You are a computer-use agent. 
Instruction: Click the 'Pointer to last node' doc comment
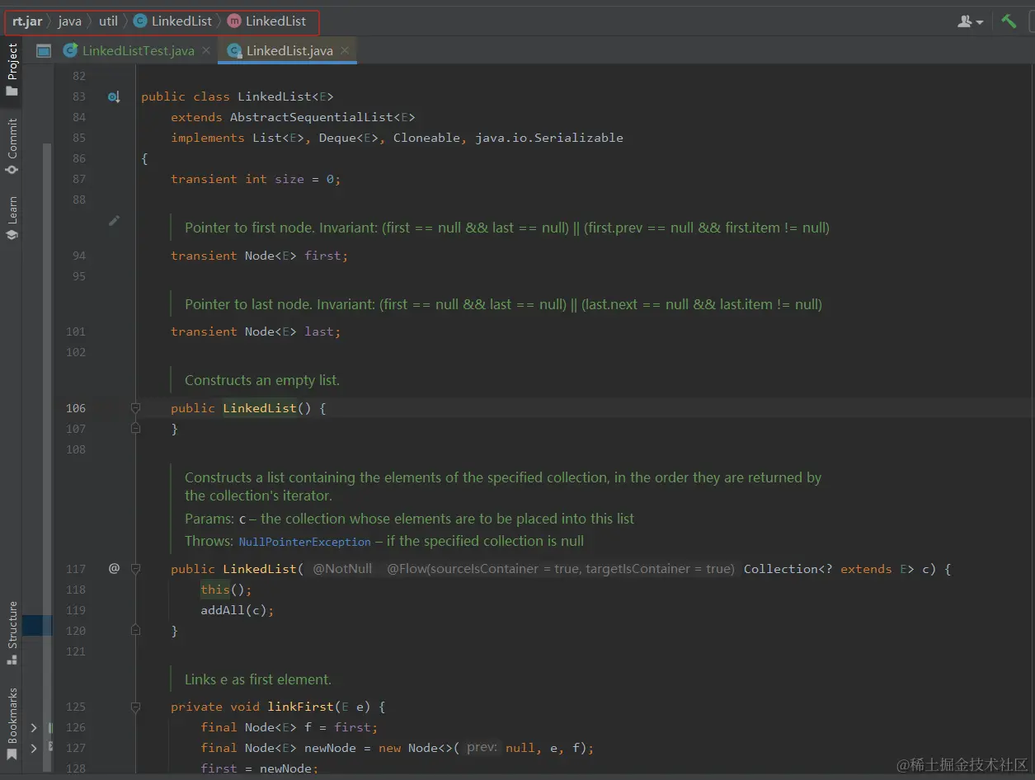coord(503,304)
